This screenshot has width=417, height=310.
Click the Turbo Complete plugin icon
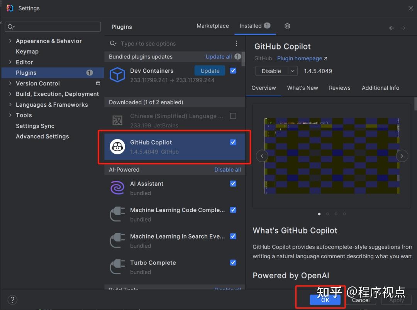pos(117,267)
